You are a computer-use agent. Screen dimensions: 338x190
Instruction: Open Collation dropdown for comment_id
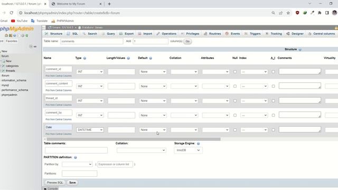point(184,72)
